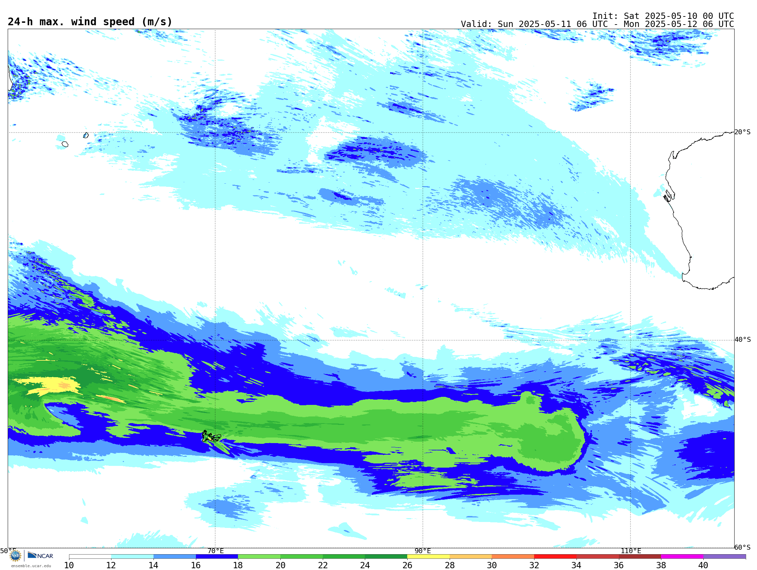
Task: Click the colorbar label '18'
Action: point(238,565)
